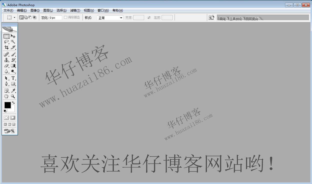Open the 样式 style dropdown
Image resolution: width=312 pixels, height=184 pixels.
coord(110,18)
